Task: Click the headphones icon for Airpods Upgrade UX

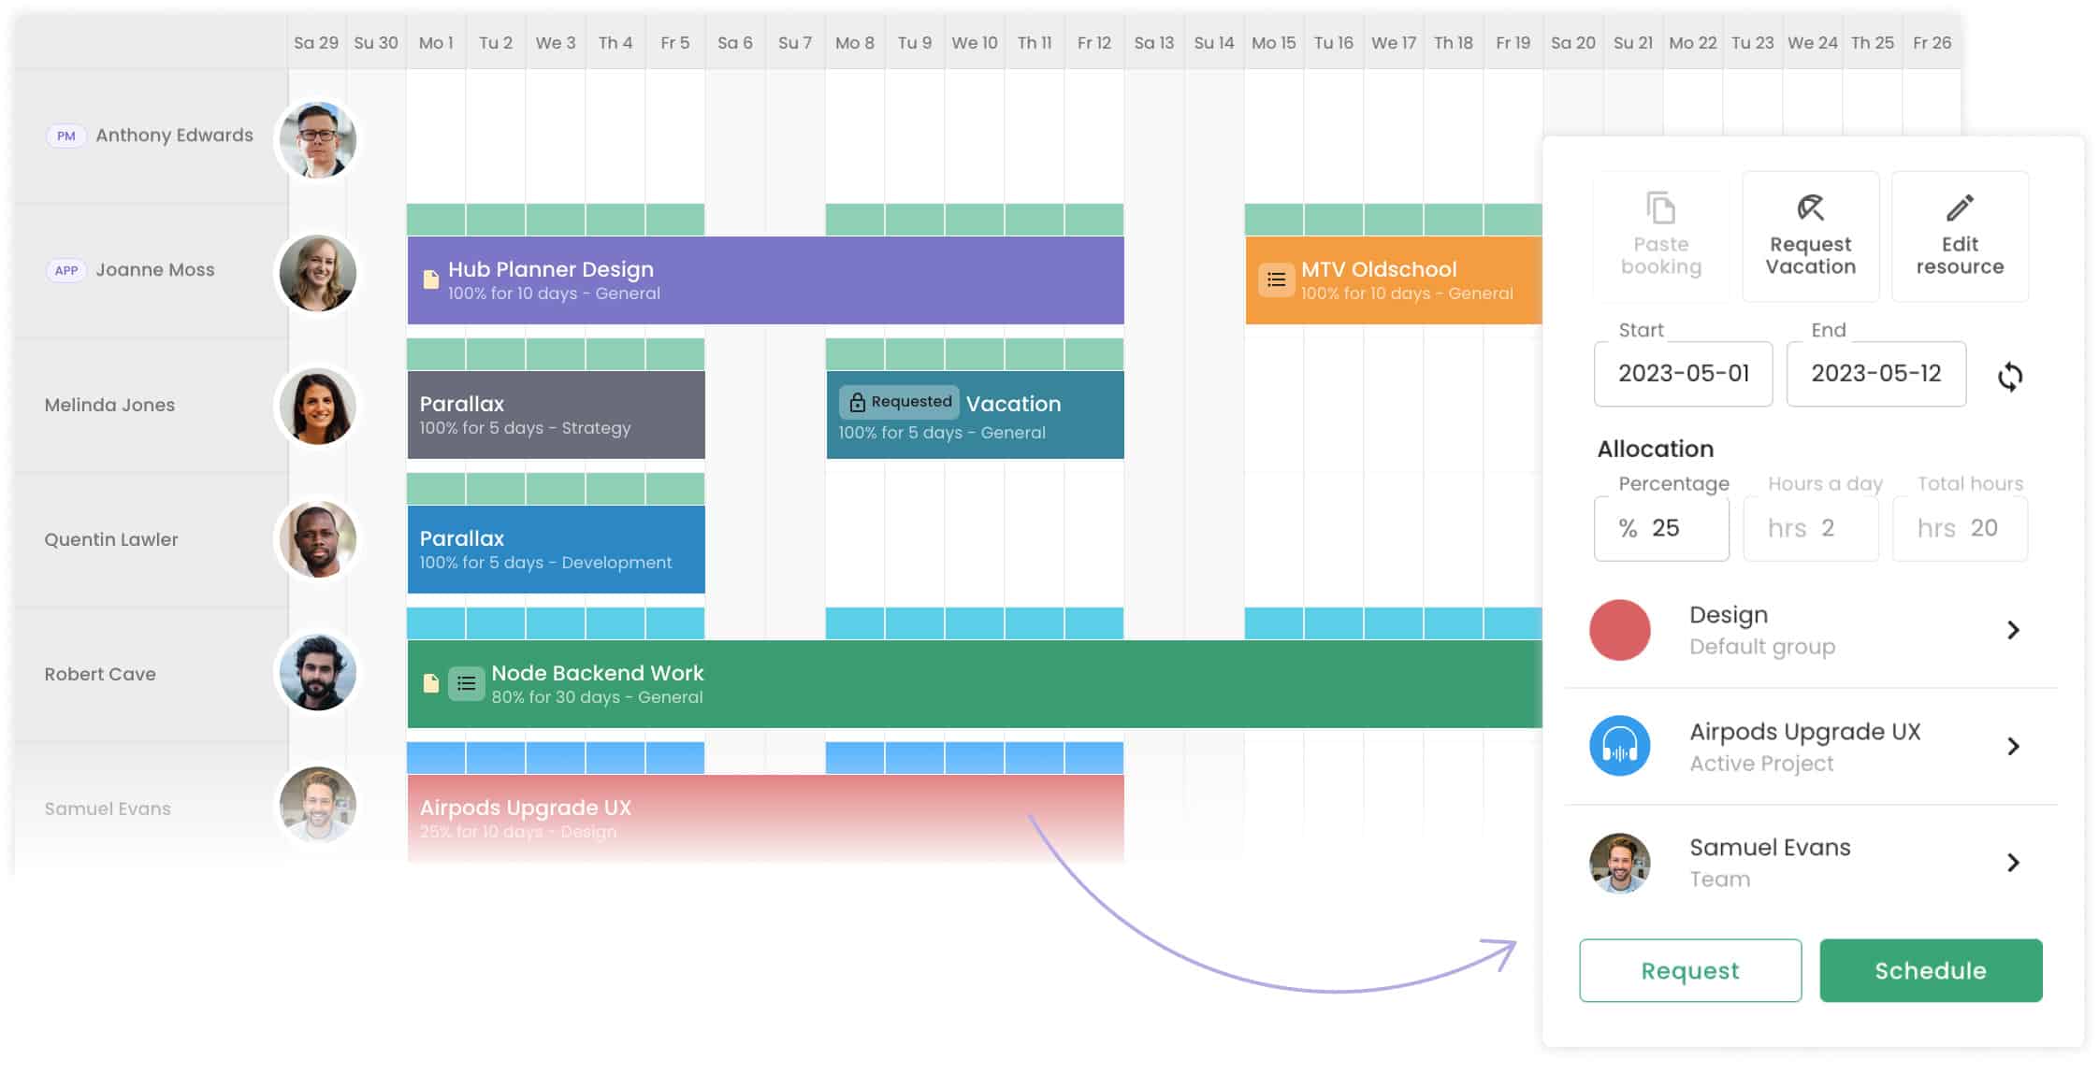Action: tap(1619, 746)
